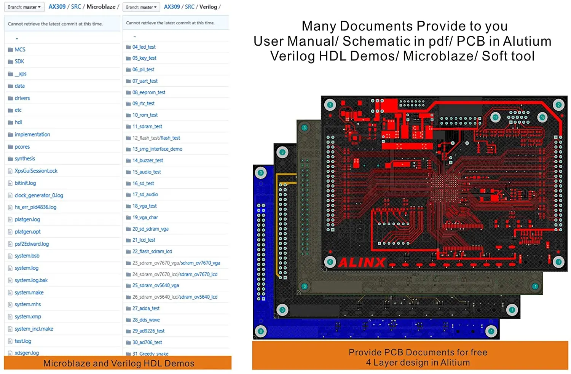Open the 11_sdram_test folder
Viewport: 571px width, 374px height.
(x=147, y=126)
